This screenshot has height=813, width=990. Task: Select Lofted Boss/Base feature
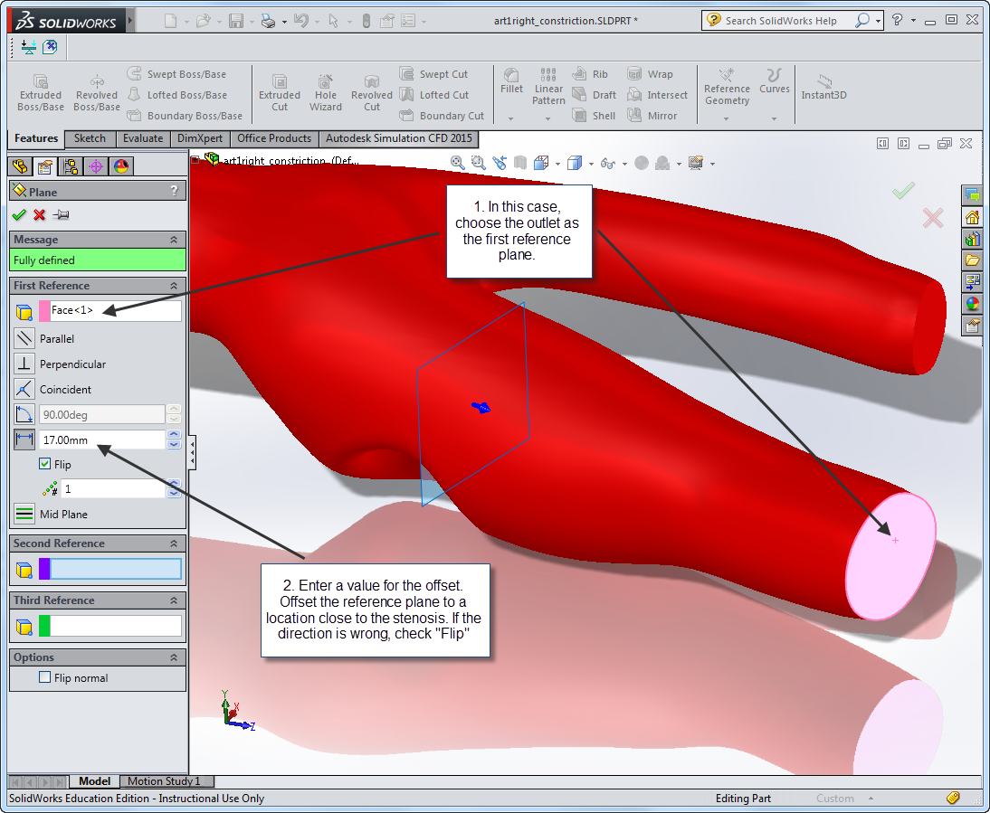click(x=177, y=95)
